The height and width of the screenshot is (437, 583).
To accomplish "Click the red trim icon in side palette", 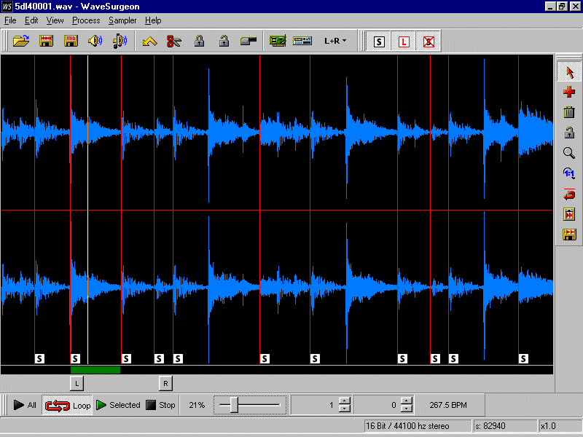I will (x=569, y=214).
